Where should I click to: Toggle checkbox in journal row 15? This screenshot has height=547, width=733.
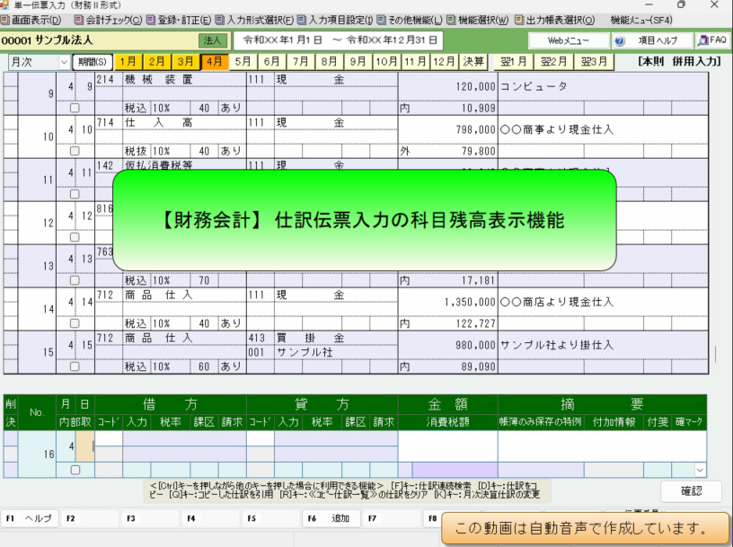tap(75, 366)
